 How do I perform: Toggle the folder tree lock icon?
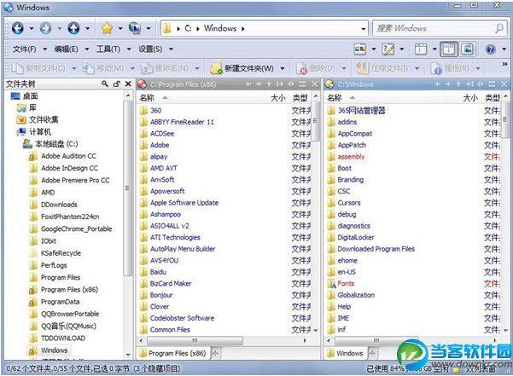point(116,84)
